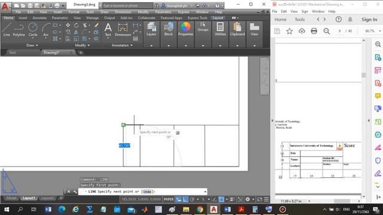Viewport: 383px width, 215px height.
Task: Choose the Move tool in Modify panel
Action: click(x=68, y=25)
